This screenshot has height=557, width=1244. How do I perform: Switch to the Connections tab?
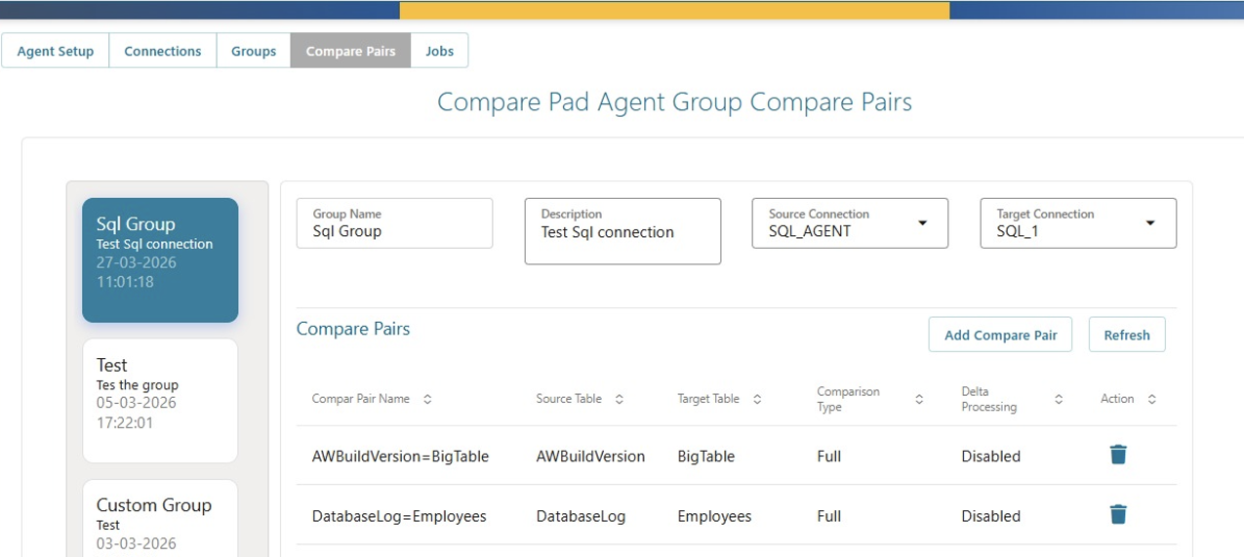coord(163,51)
